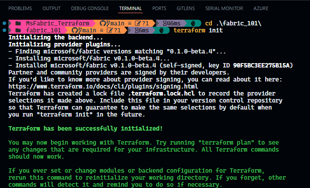
Task: Open the PROBLEMS panel tab
Action: [20, 8]
